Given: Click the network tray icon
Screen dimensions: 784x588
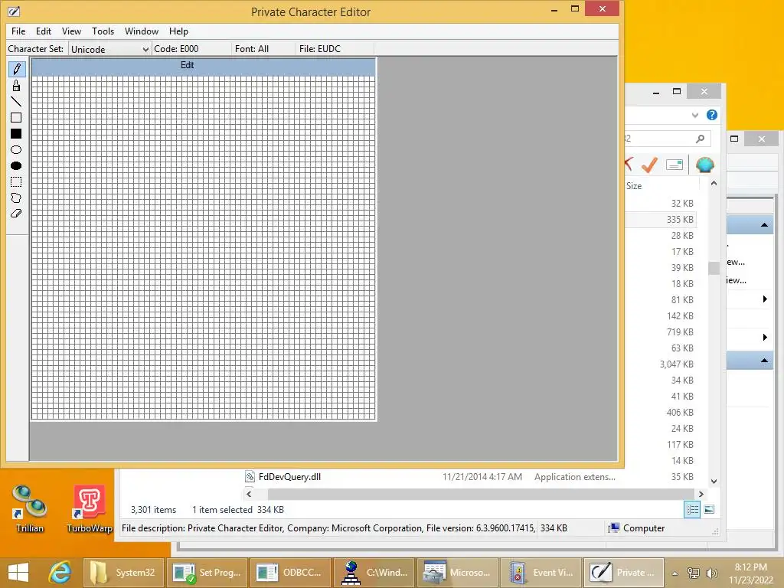Looking at the screenshot, I should tap(694, 573).
